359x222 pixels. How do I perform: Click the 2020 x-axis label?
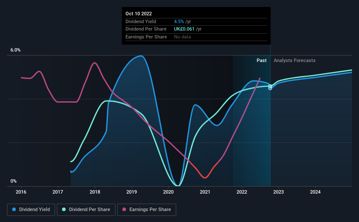pyautogui.click(x=168, y=192)
